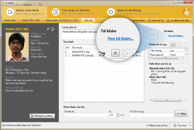Screen dimensions: 194x130
Task: Click the patient ID P12000024
Action: tap(36, 36)
